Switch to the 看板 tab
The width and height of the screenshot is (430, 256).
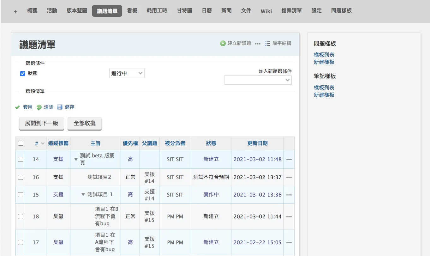click(132, 11)
